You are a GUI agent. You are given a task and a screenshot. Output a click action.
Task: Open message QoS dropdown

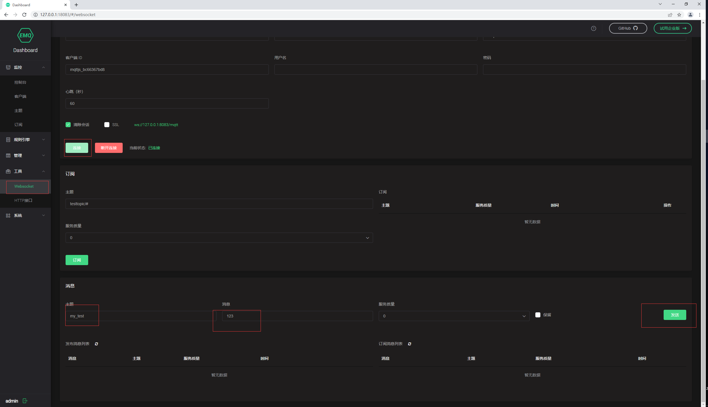454,316
